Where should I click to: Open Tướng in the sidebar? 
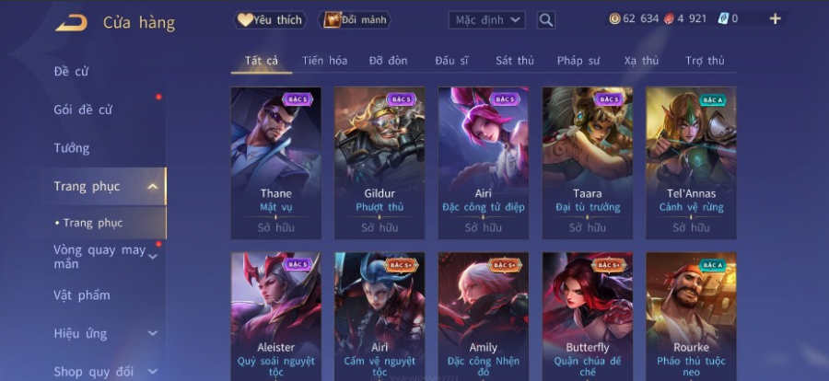pyautogui.click(x=72, y=148)
